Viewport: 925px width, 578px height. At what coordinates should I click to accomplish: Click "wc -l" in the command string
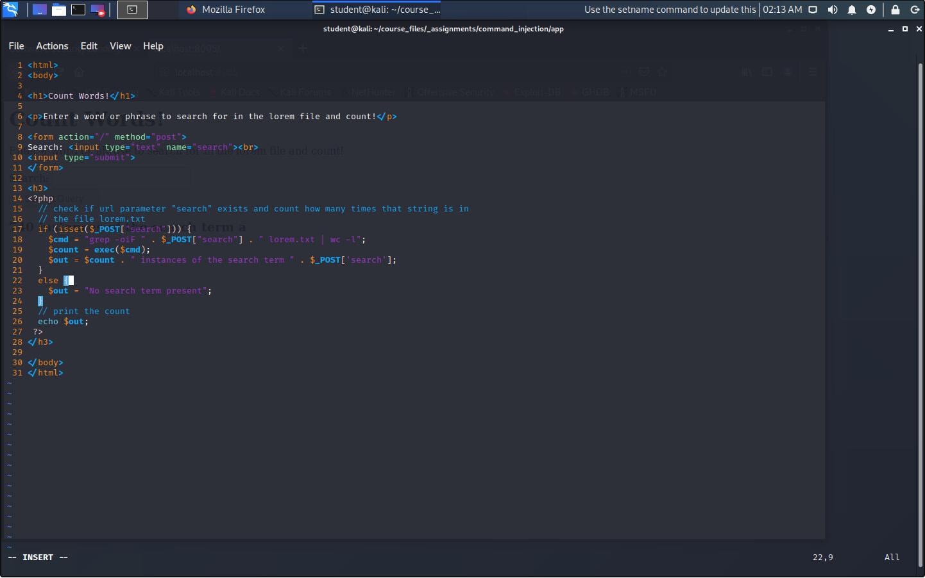coord(343,240)
